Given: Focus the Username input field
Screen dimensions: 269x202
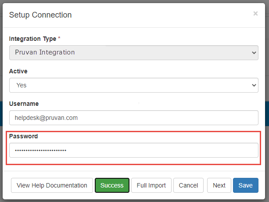Looking at the screenshot, I should pyautogui.click(x=133, y=118).
